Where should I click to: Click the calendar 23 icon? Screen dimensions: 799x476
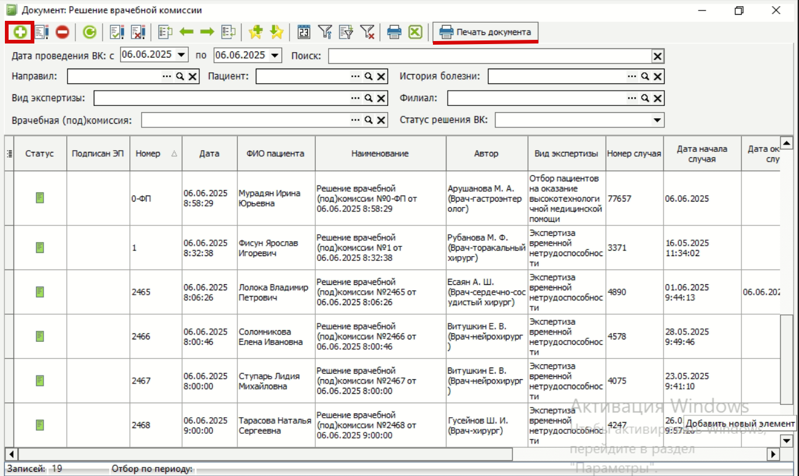point(304,32)
